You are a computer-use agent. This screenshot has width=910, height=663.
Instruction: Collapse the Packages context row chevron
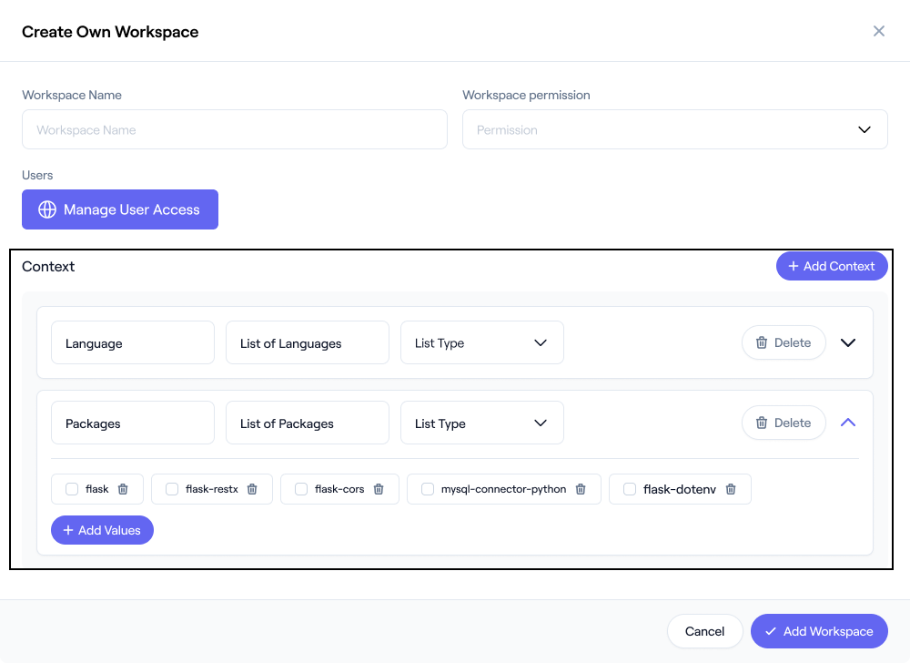click(848, 423)
